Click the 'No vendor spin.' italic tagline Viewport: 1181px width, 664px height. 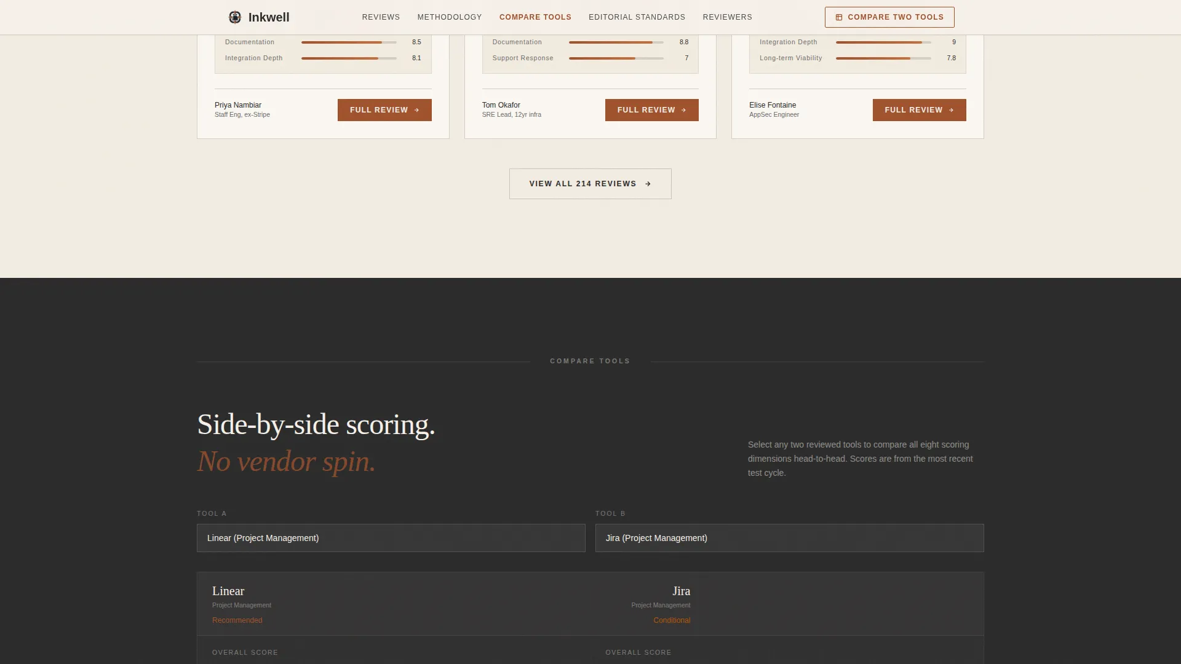click(x=286, y=462)
